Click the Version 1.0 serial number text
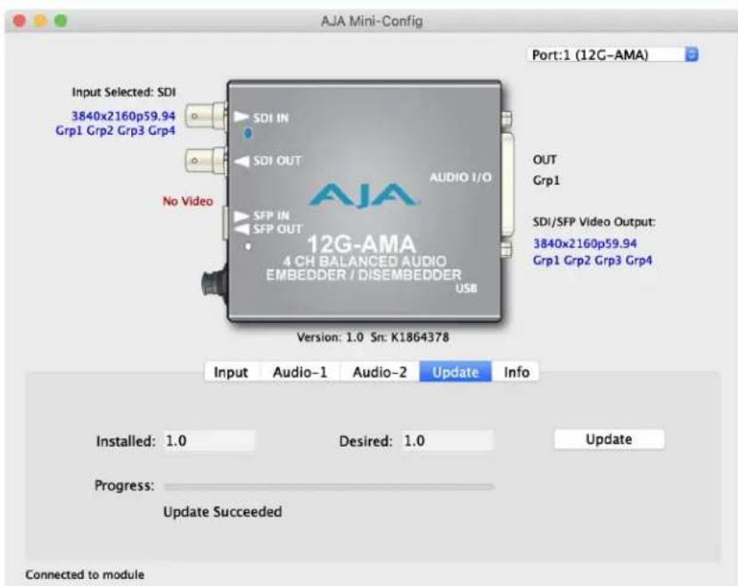Screen dimensions: 738x586 (373, 337)
